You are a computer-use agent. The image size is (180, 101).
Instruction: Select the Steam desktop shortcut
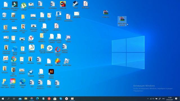coord(76,4)
